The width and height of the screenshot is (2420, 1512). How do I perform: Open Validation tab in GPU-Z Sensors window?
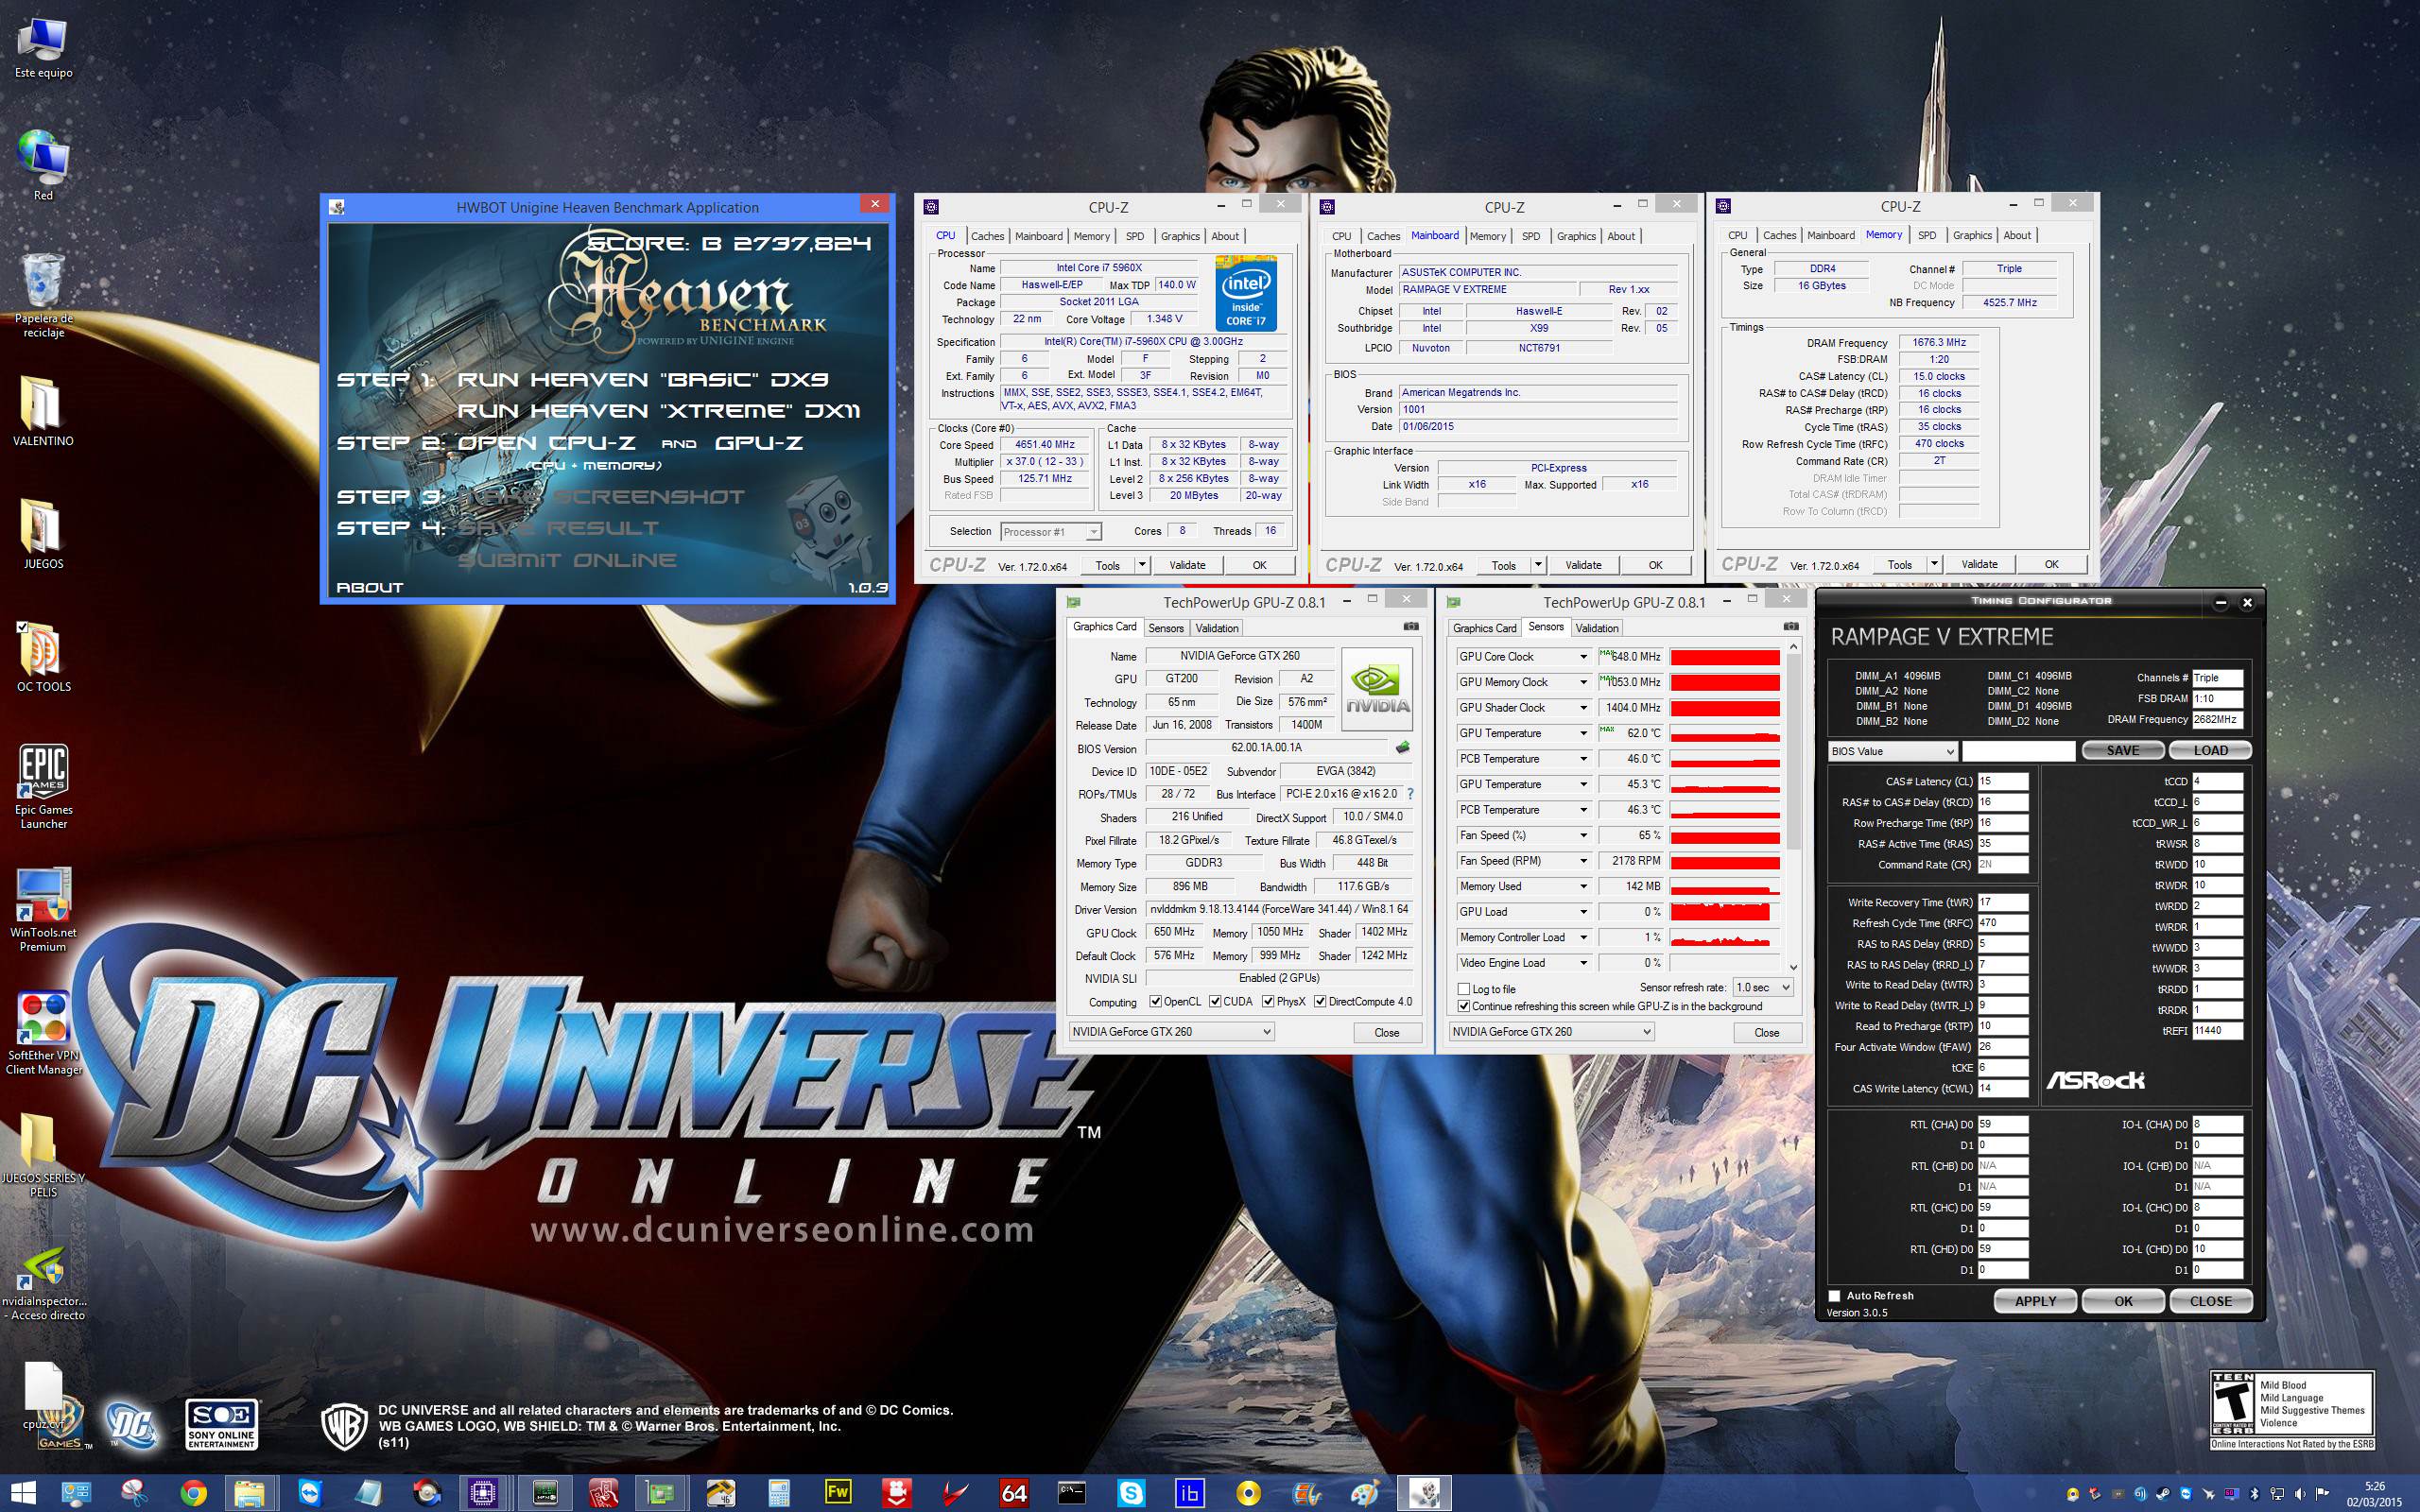[x=1596, y=628]
